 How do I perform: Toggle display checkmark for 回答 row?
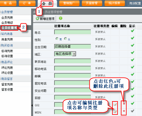(x=133, y=96)
